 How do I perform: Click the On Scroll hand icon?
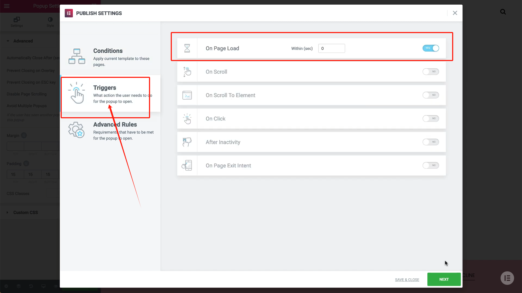coord(187,72)
